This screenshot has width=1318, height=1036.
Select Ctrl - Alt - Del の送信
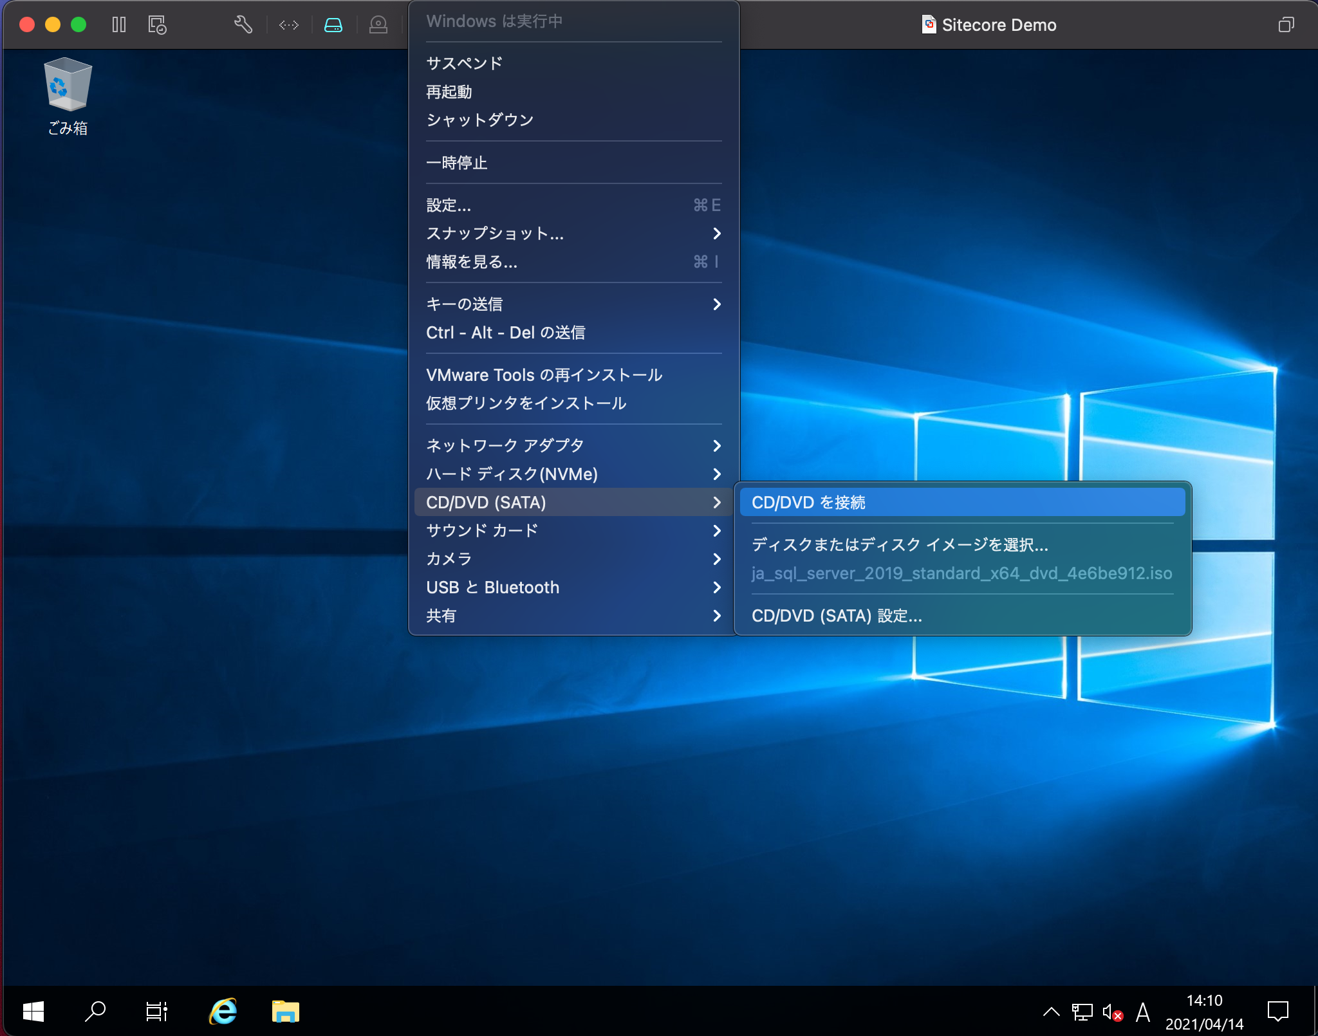tap(574, 332)
